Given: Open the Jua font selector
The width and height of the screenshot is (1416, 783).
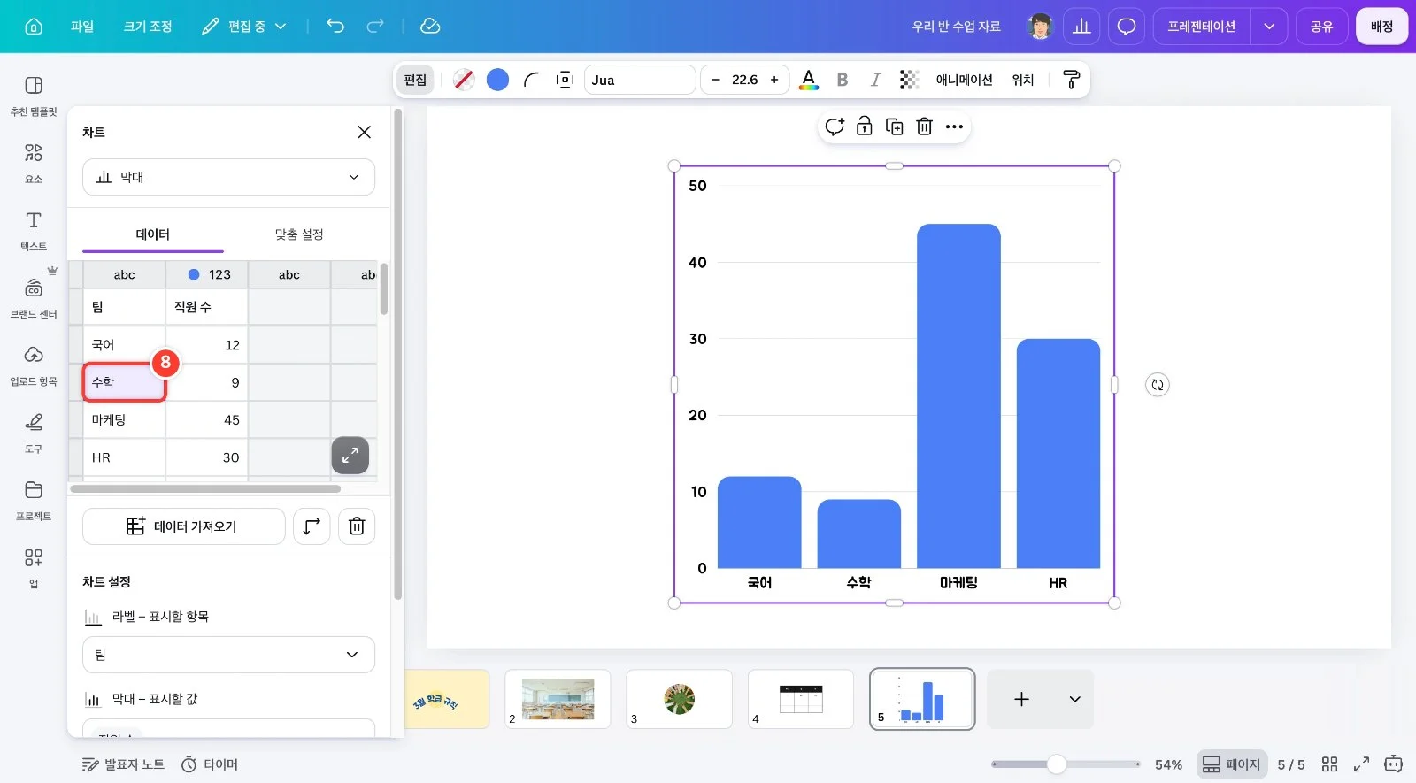Looking at the screenshot, I should (640, 80).
